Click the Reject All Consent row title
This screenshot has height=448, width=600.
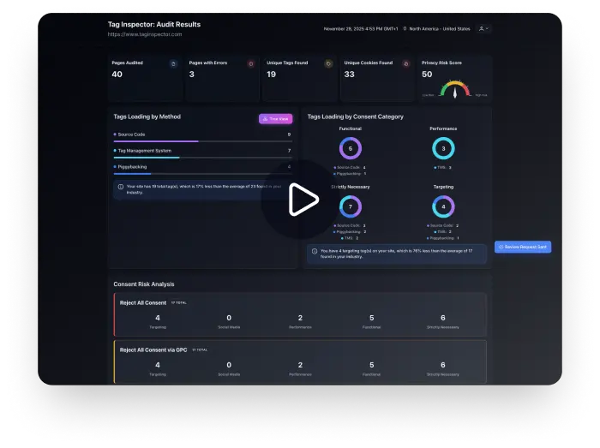point(143,302)
